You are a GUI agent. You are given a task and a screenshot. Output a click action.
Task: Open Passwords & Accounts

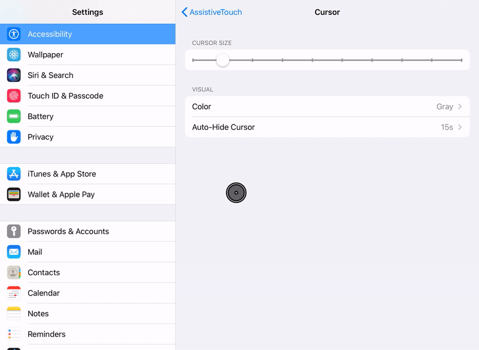click(x=13, y=231)
